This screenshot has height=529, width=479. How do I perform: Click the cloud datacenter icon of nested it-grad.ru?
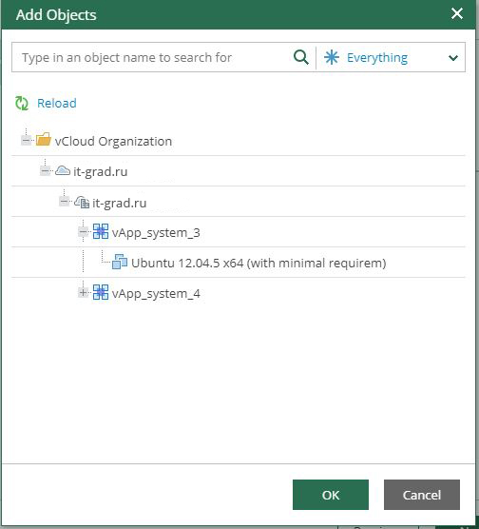pos(82,202)
